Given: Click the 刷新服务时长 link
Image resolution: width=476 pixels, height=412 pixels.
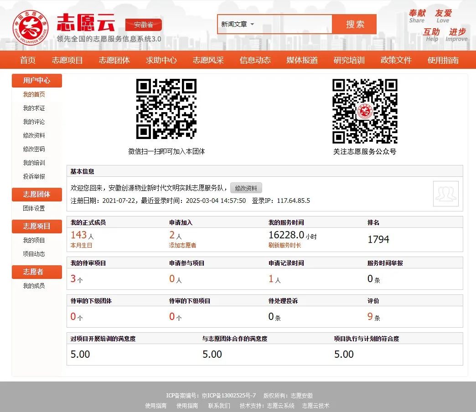Looking at the screenshot, I should pos(285,245).
